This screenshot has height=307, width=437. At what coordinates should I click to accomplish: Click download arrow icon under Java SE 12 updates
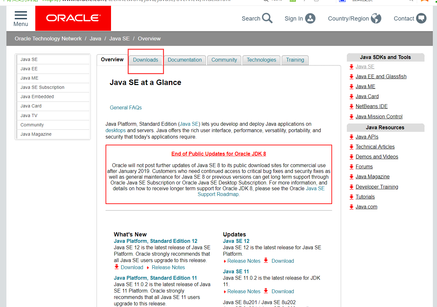click(x=266, y=260)
